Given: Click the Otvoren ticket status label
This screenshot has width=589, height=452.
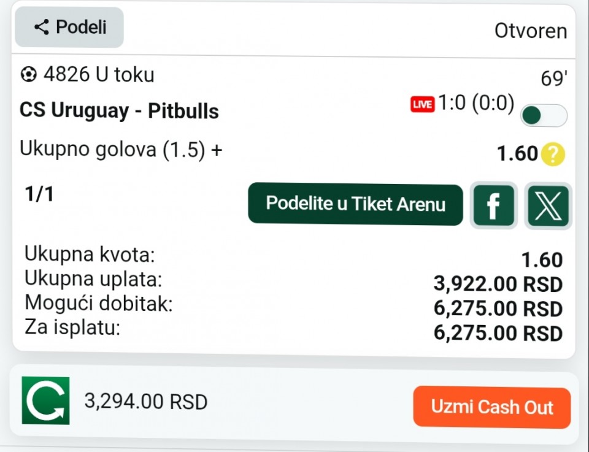Looking at the screenshot, I should pyautogui.click(x=531, y=31).
